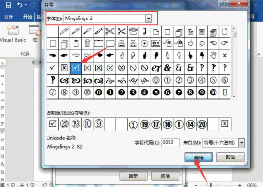Select the outlined circled number 6
This screenshot has height=187, width=263.
tap(225, 80)
